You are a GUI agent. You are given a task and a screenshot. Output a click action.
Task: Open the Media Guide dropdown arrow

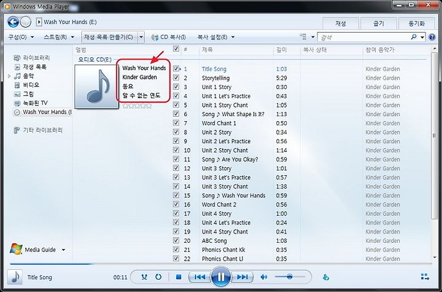(63, 250)
